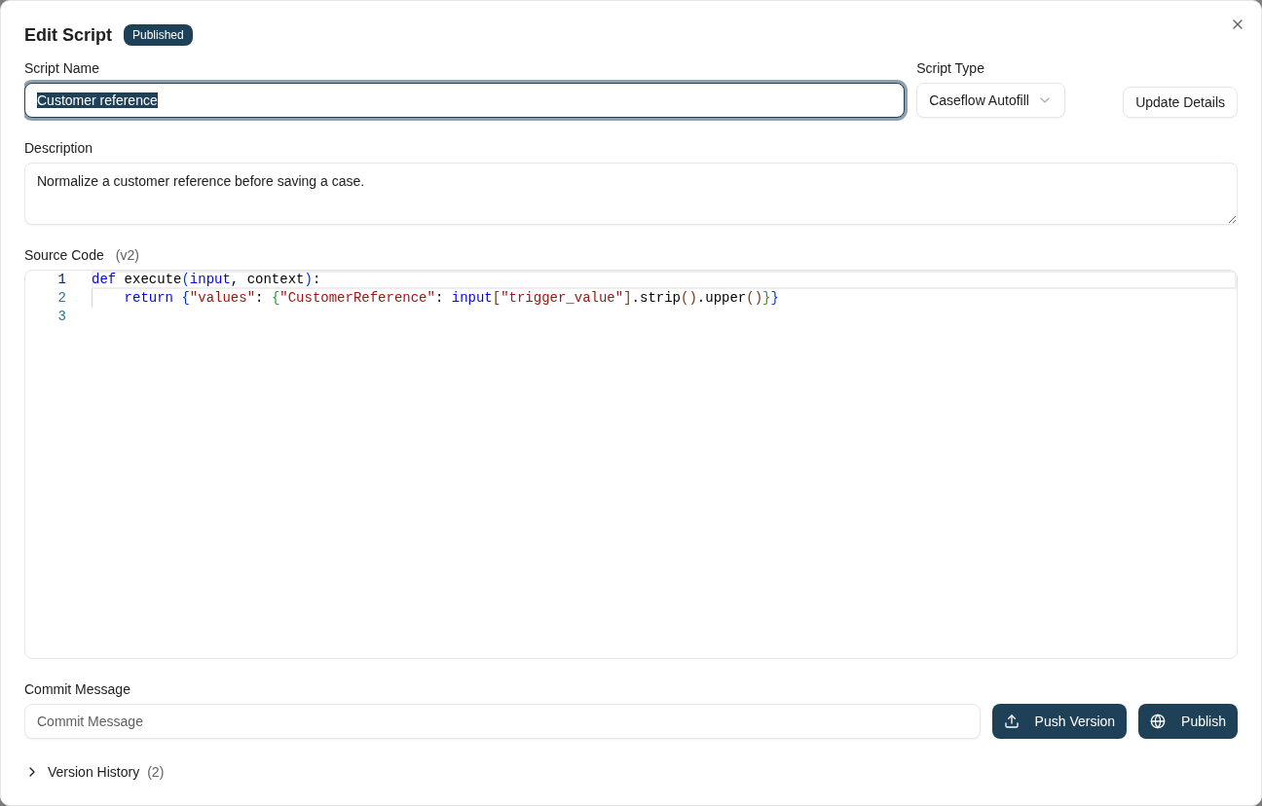Click the Version History count (2)

point(156,772)
